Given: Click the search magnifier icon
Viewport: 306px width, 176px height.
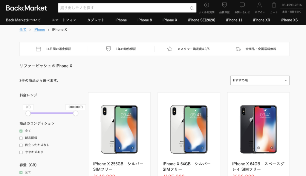Looking at the screenshot, I should pos(192,8).
